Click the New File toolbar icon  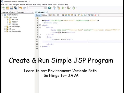[4, 8]
